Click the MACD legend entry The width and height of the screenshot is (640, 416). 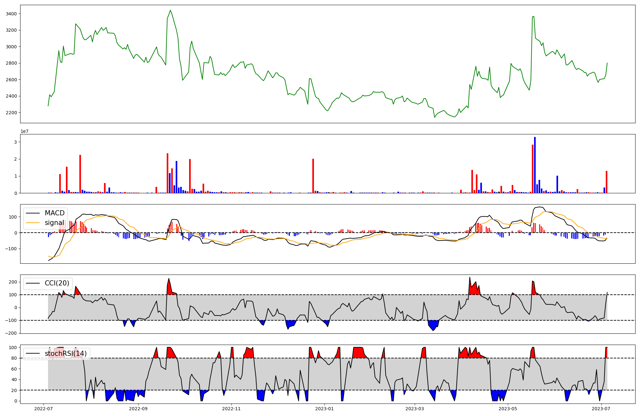tap(54, 213)
